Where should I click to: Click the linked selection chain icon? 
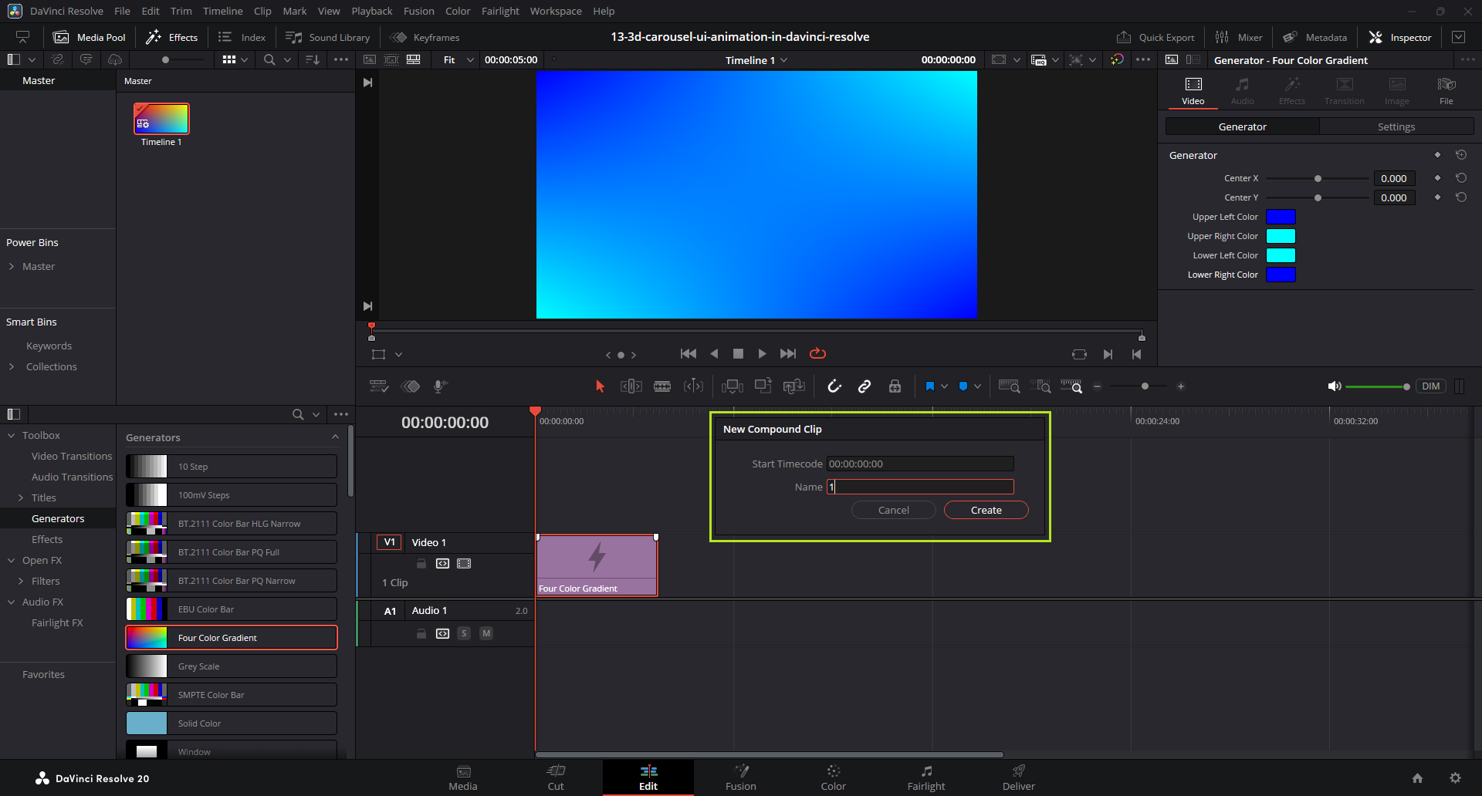pos(864,386)
